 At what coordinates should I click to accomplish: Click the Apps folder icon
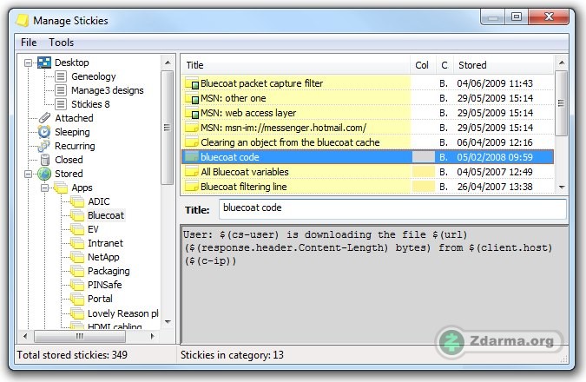click(61, 188)
